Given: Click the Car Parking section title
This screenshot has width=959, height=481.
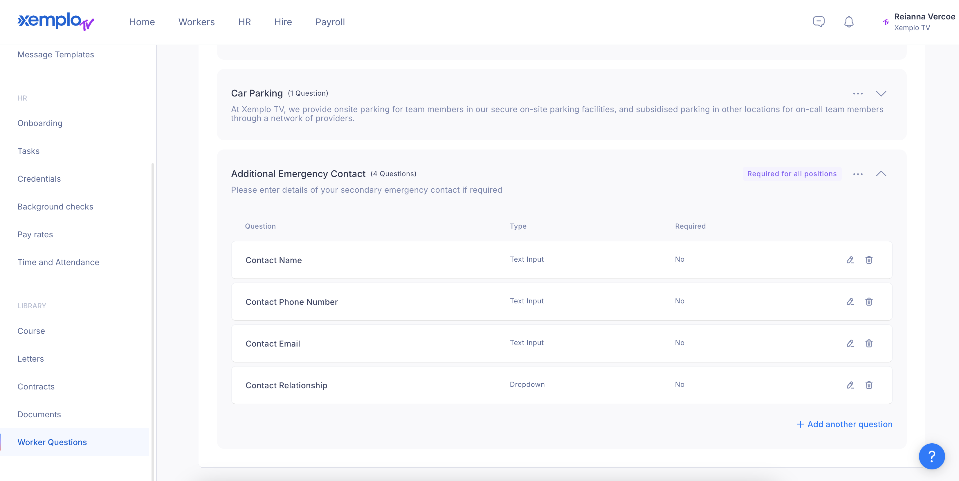Looking at the screenshot, I should (257, 93).
